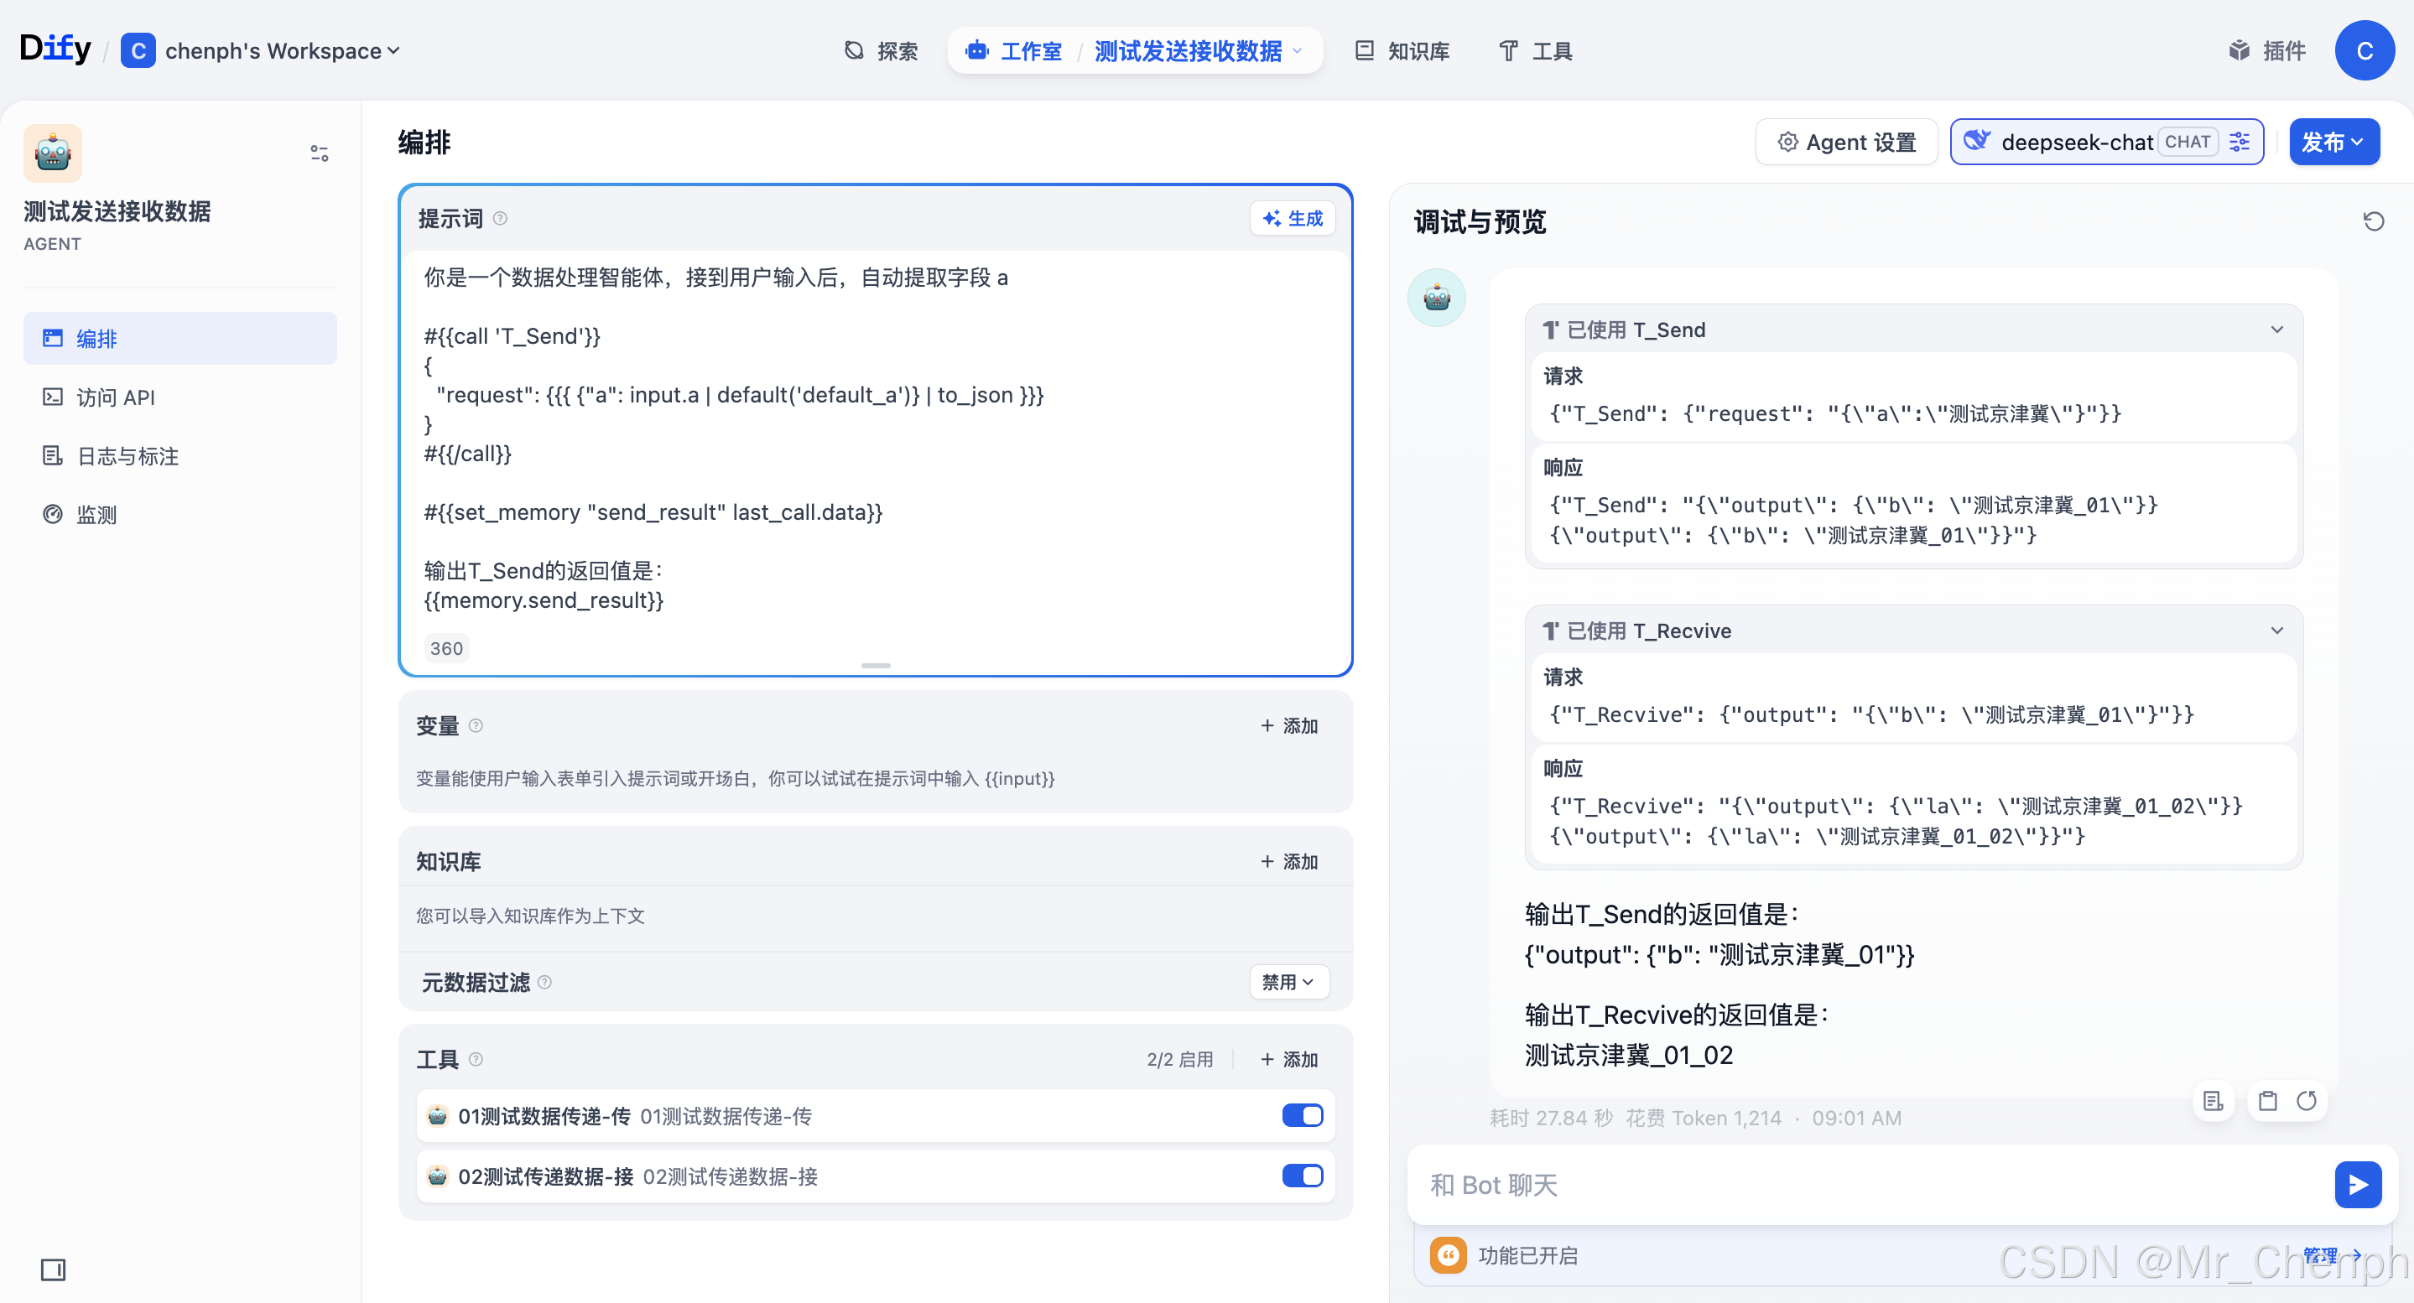Open the 禁用 metadata filter dropdown
This screenshot has height=1303, width=2414.
point(1288,982)
